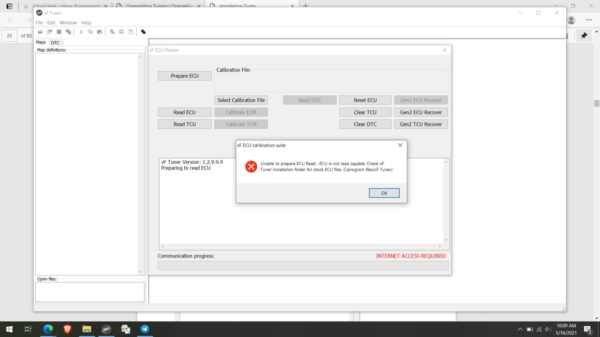Click the Read ECU button
This screenshot has height=337, width=600.
click(185, 112)
